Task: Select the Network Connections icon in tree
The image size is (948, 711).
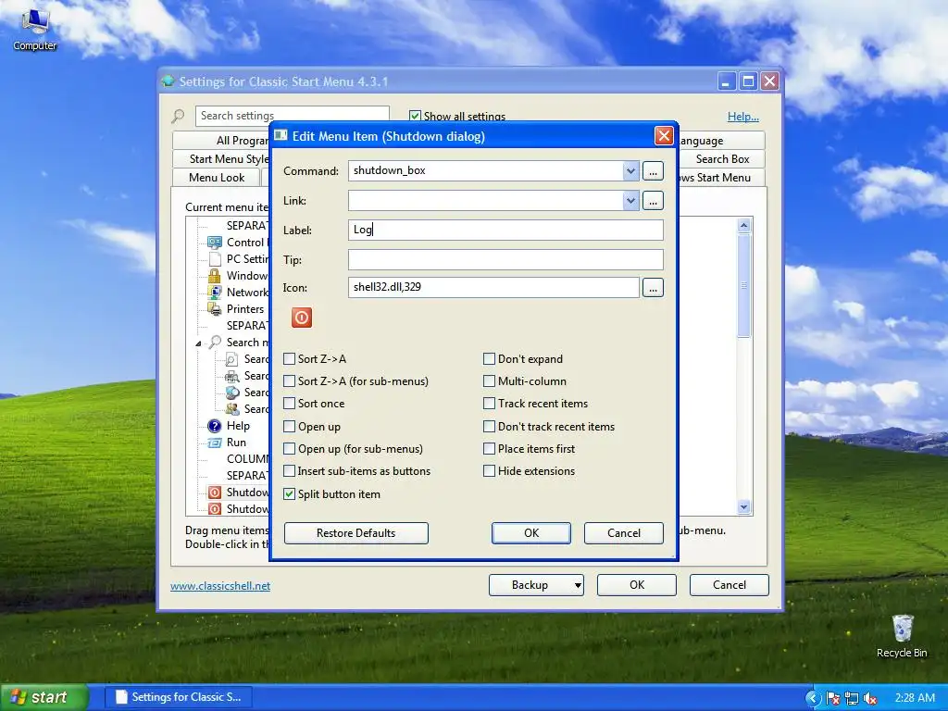Action: (214, 293)
